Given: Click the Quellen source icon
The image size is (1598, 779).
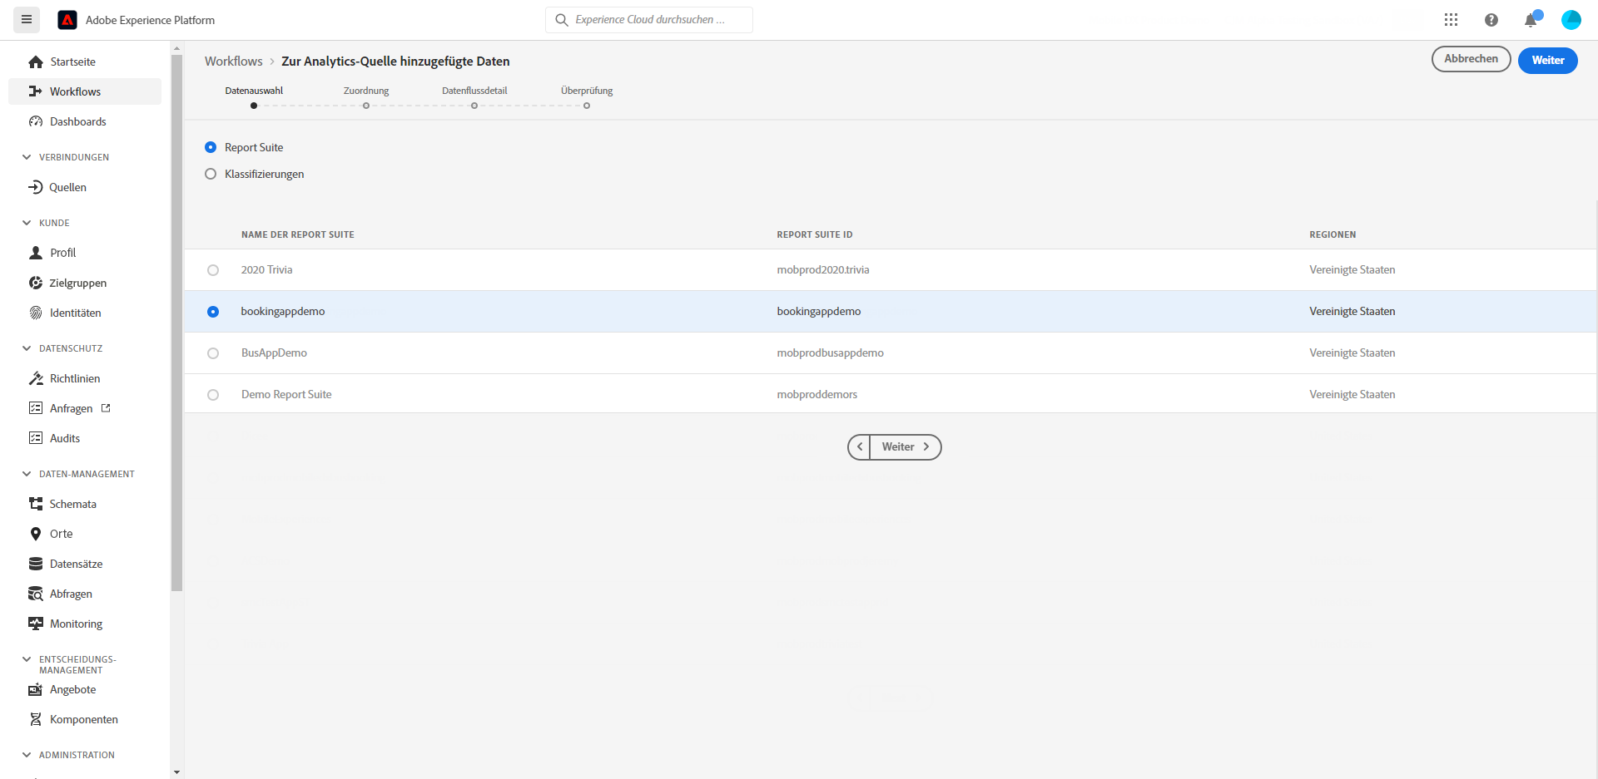Looking at the screenshot, I should [36, 187].
